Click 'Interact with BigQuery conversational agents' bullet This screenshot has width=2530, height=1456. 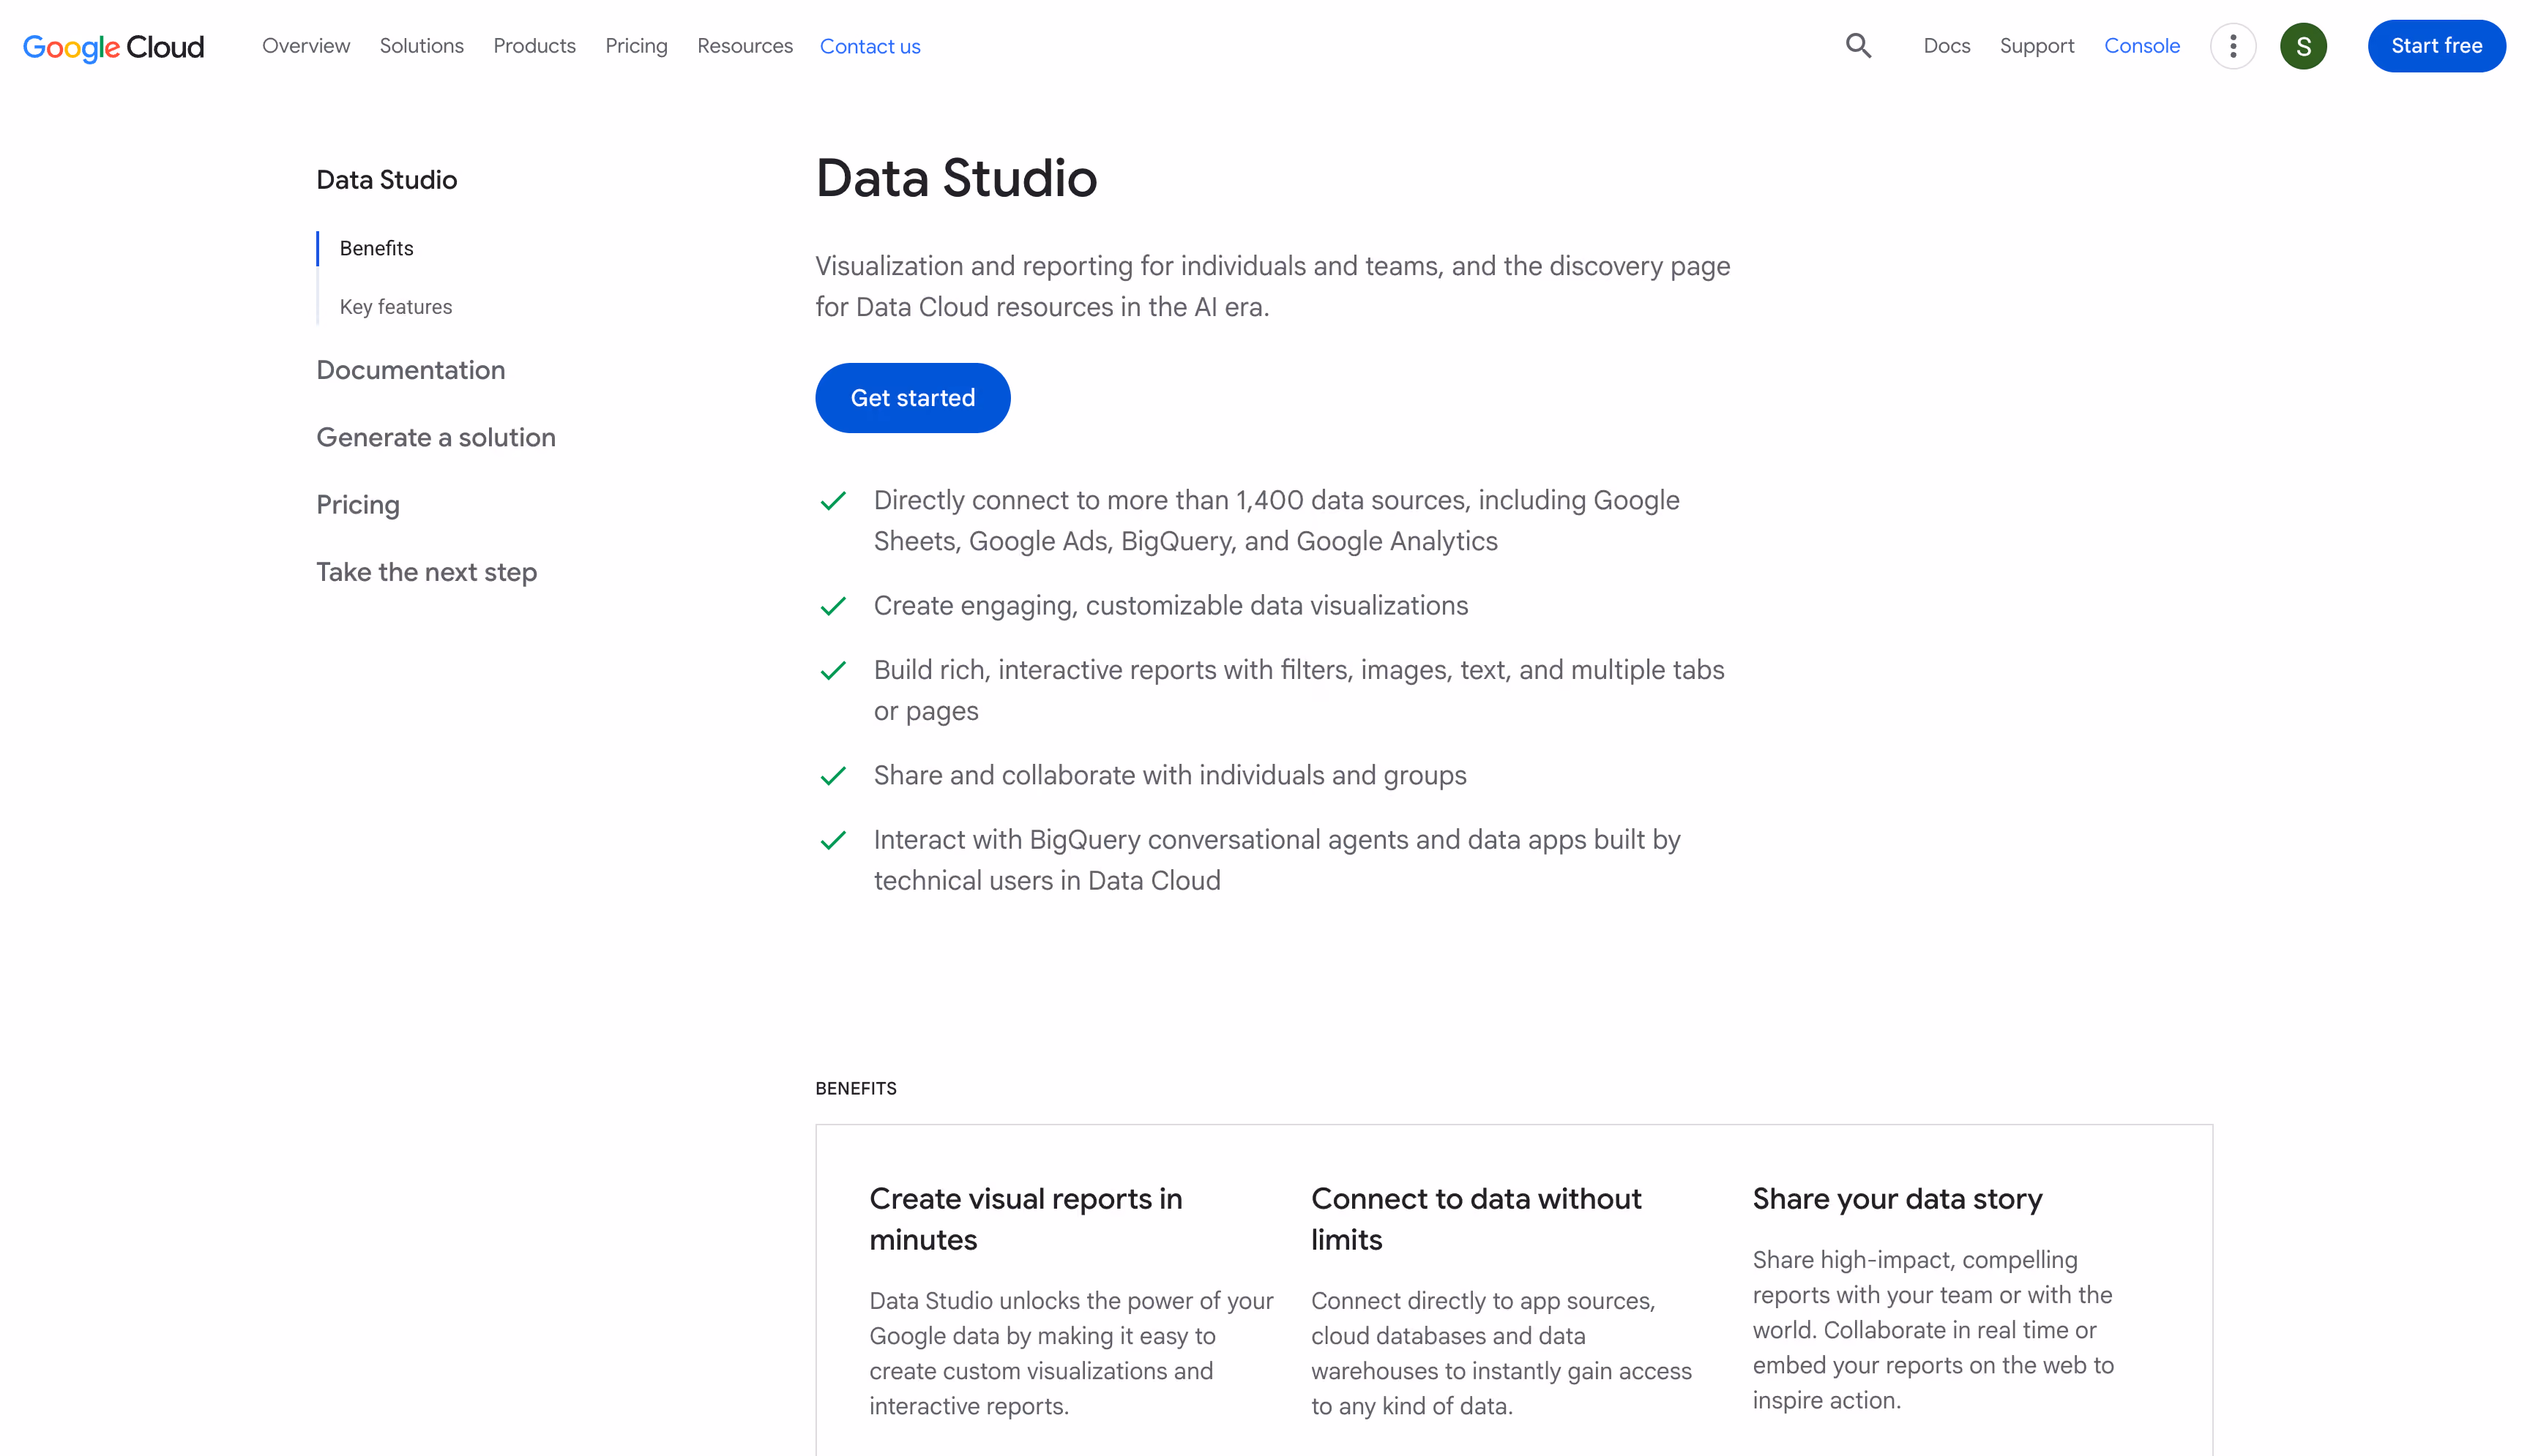pyautogui.click(x=1277, y=860)
